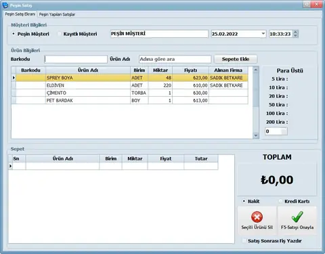325x254 pixels.
Task: Click the ₺23,00 price cell
Action: [x=191, y=78]
